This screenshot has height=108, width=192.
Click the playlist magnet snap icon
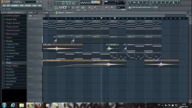point(31,13)
